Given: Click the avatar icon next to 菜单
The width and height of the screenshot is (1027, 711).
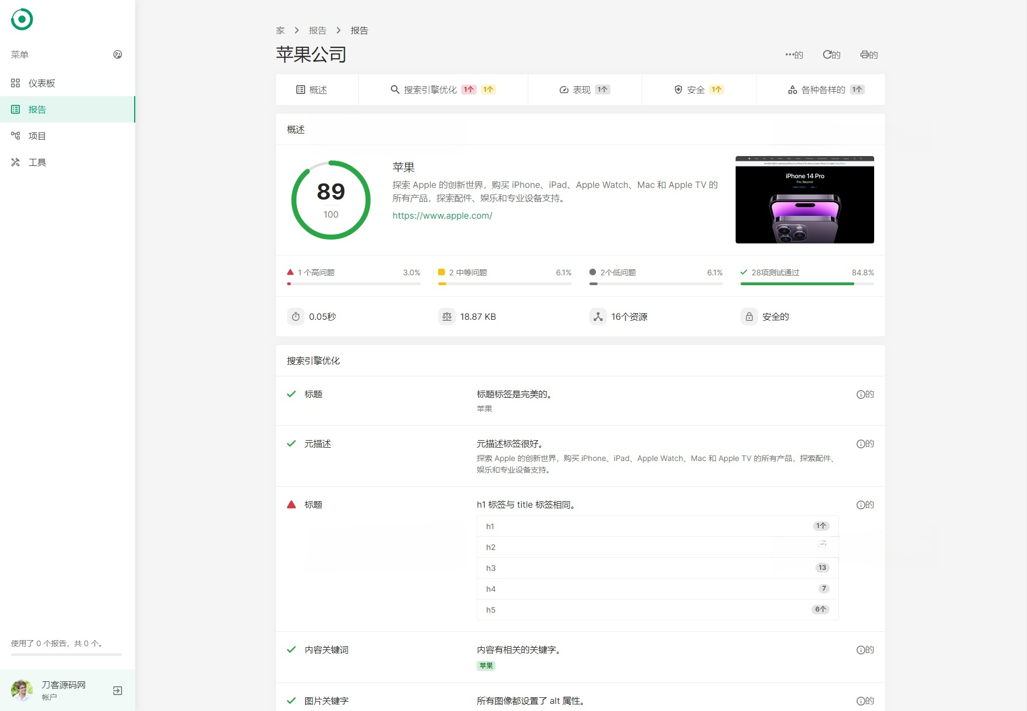Looking at the screenshot, I should coord(118,54).
